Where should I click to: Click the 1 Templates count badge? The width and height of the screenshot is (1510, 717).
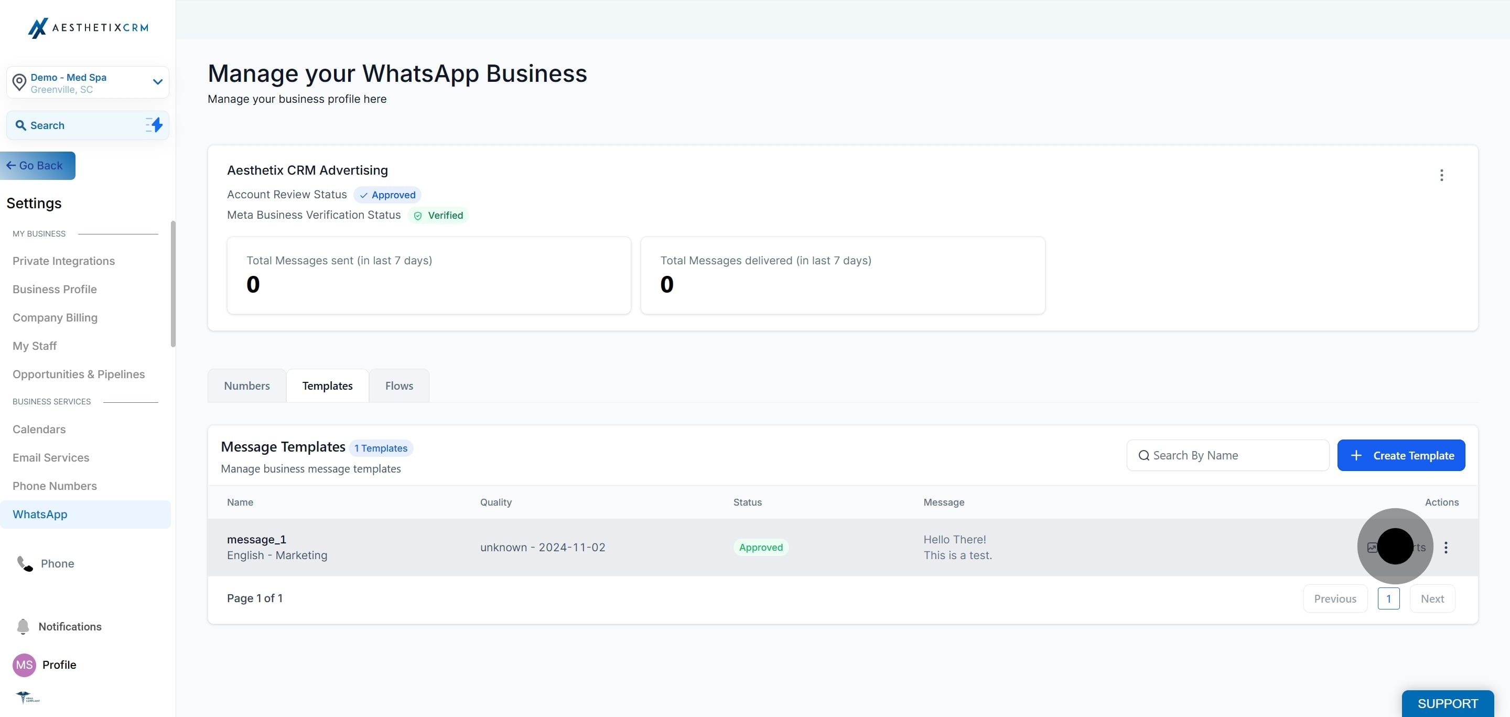pos(381,448)
